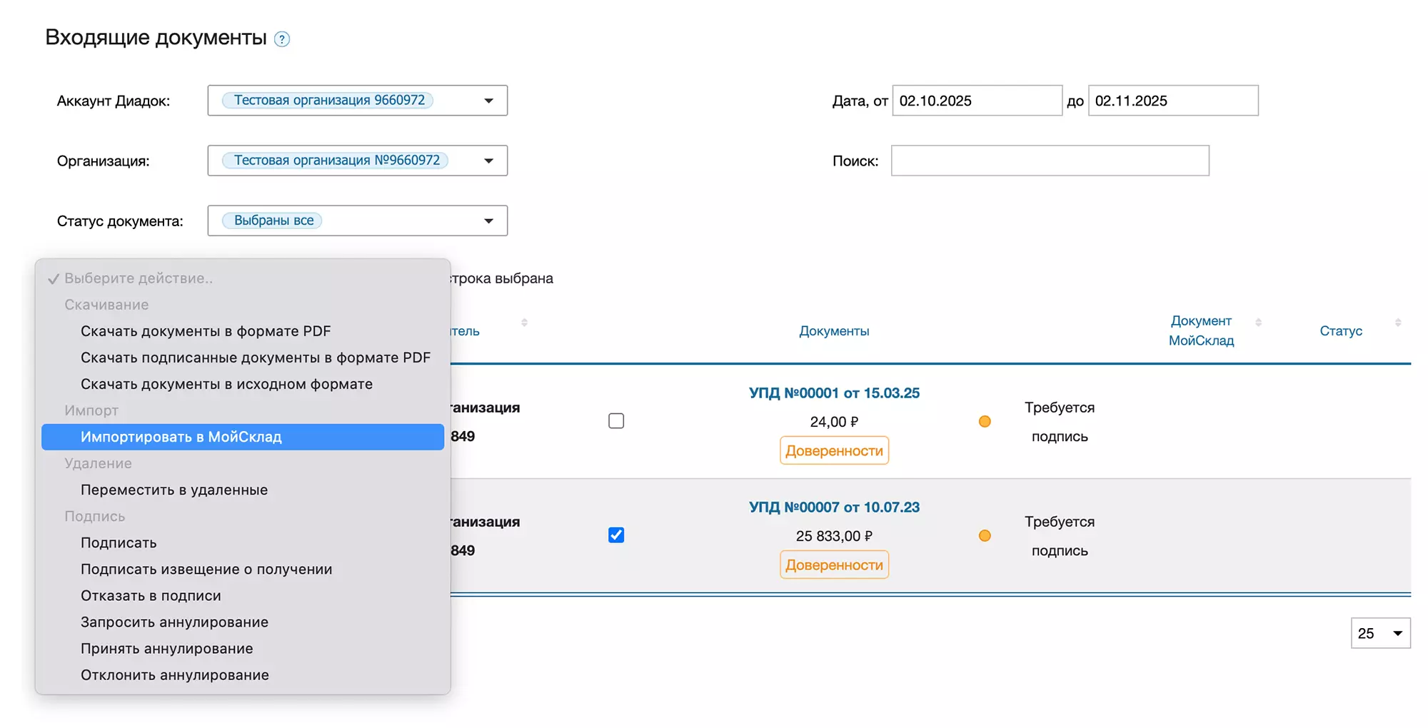Viewport: 1428px width, 728px height.
Task: Tick the checkbox for УПД №00001 row
Action: click(x=616, y=421)
